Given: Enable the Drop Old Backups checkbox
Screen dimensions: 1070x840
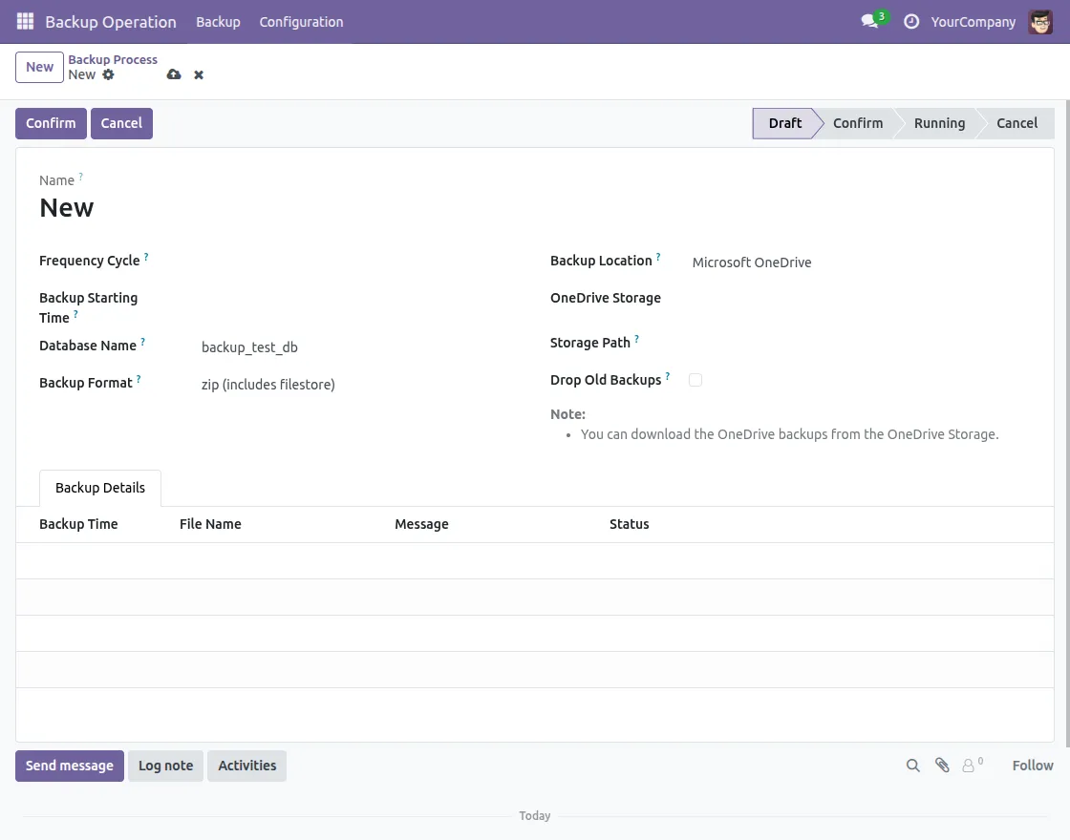Looking at the screenshot, I should click(695, 380).
